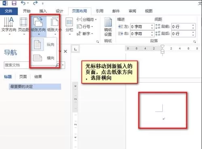Viewport: 202px width, 149px height.
Task: Switch to the 视图 (View) tab
Action: [149, 11]
